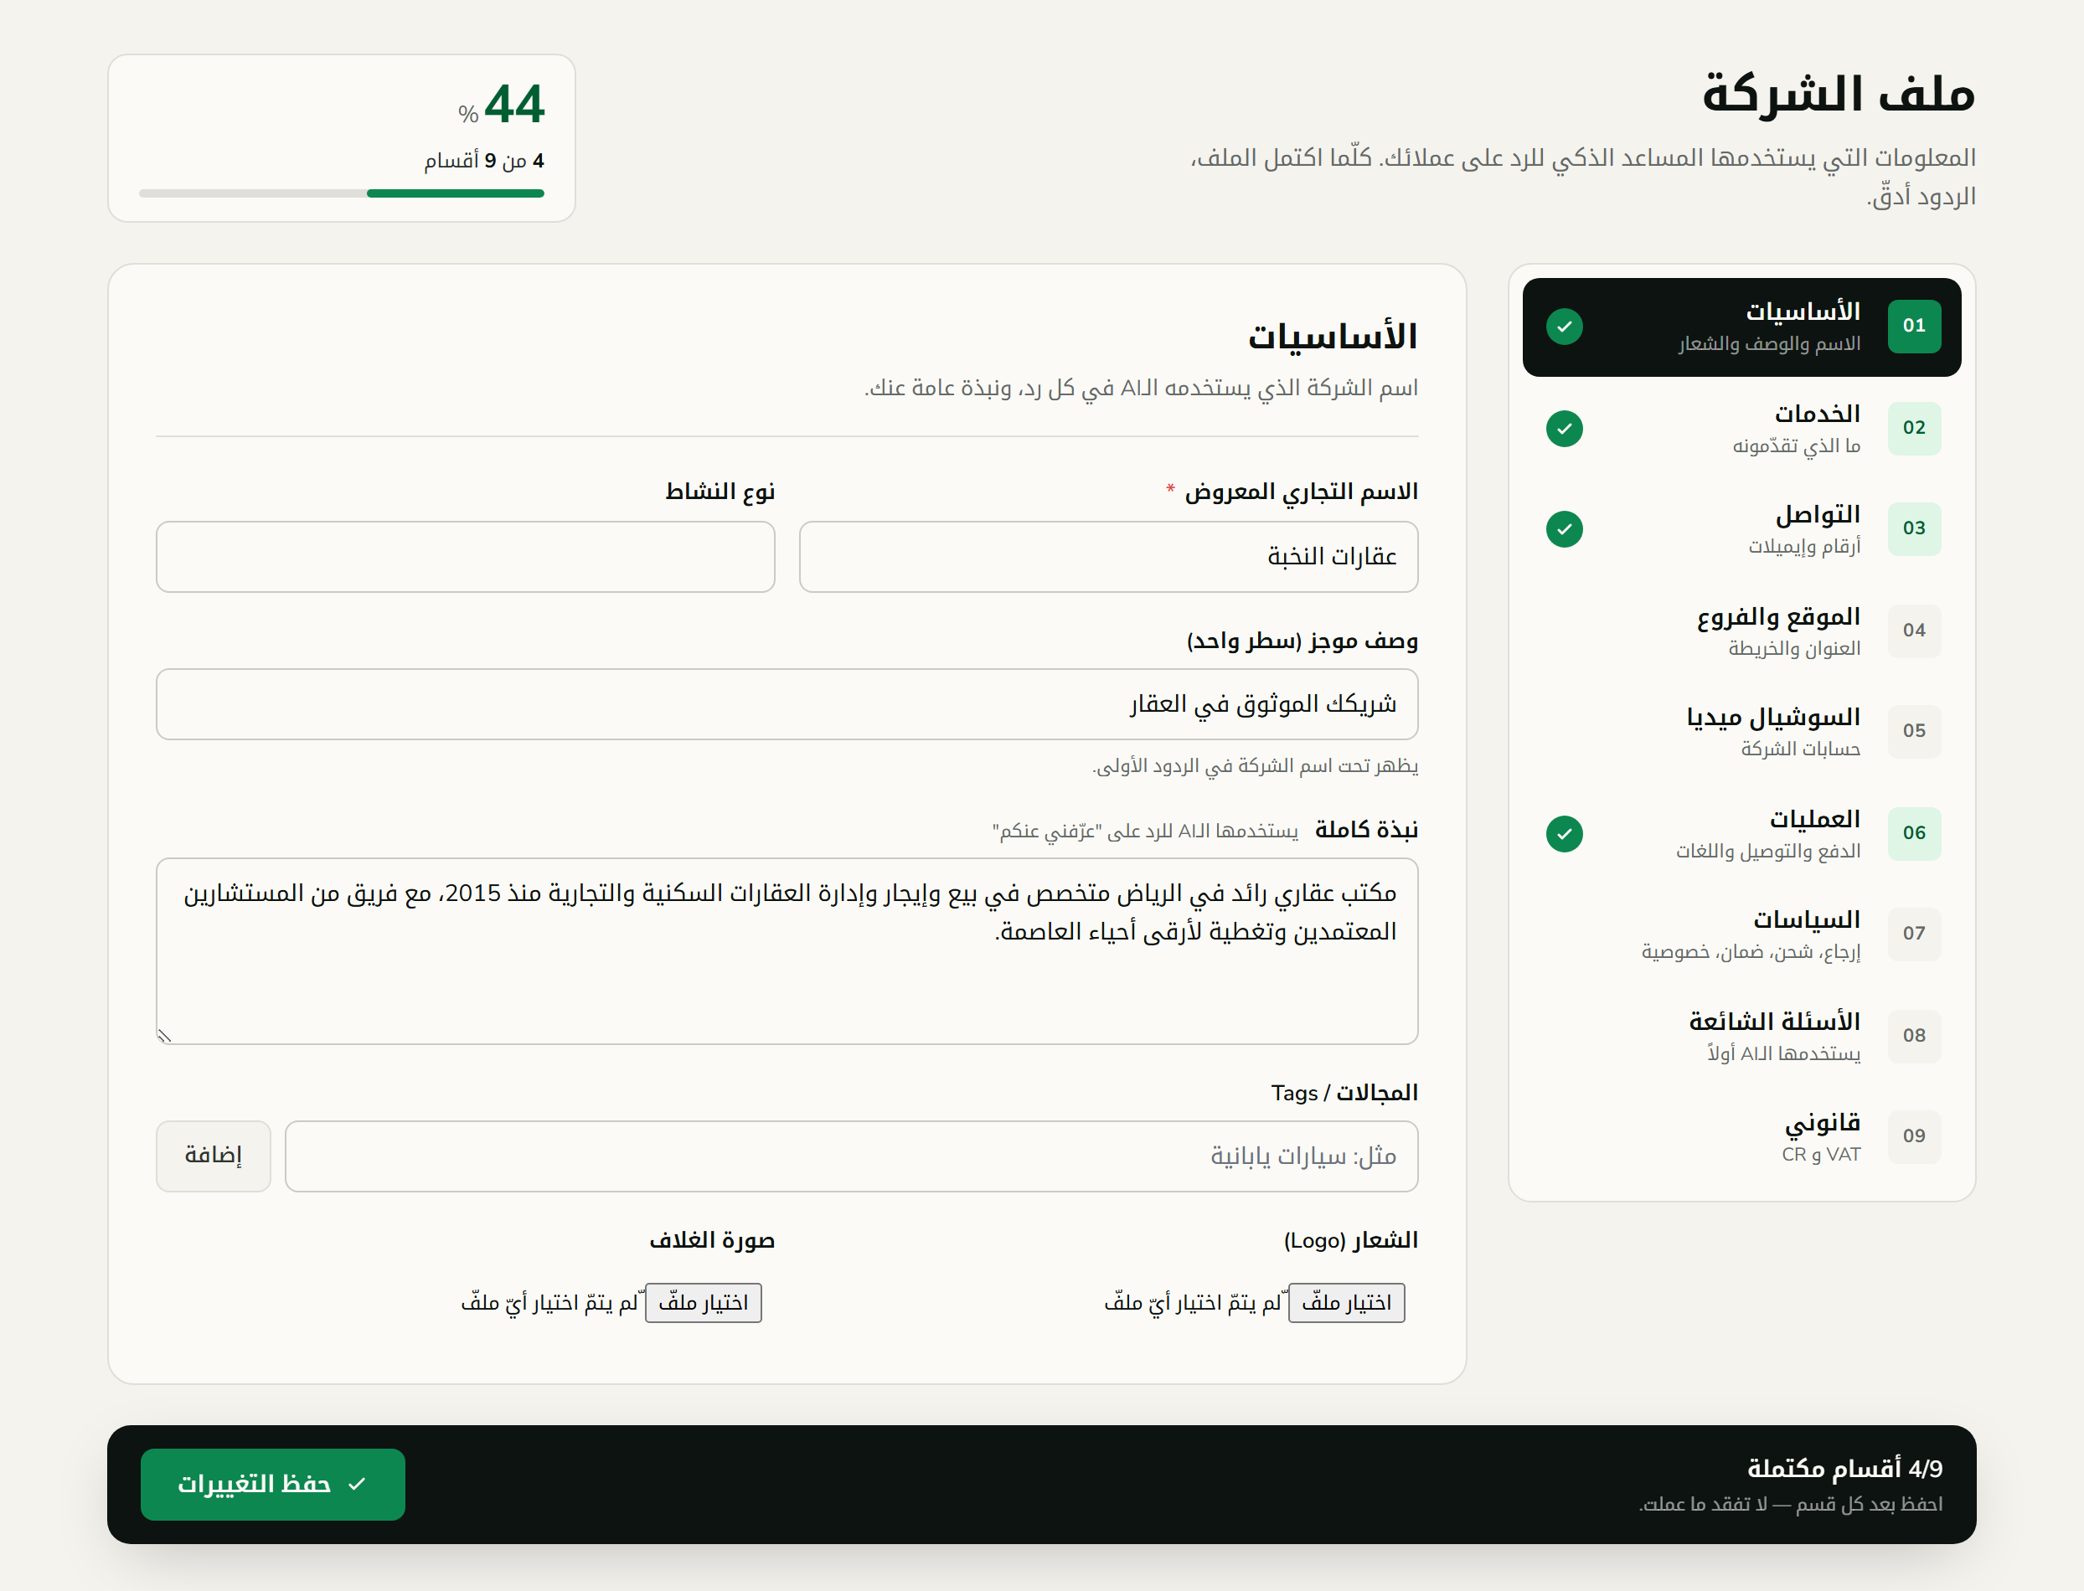Viewport: 2084px width, 1591px height.
Task: Open the الأساسيات section tab
Action: [1741, 327]
